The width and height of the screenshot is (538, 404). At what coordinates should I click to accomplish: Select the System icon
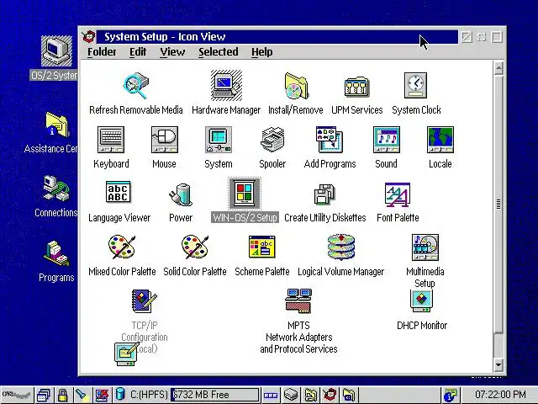219,140
